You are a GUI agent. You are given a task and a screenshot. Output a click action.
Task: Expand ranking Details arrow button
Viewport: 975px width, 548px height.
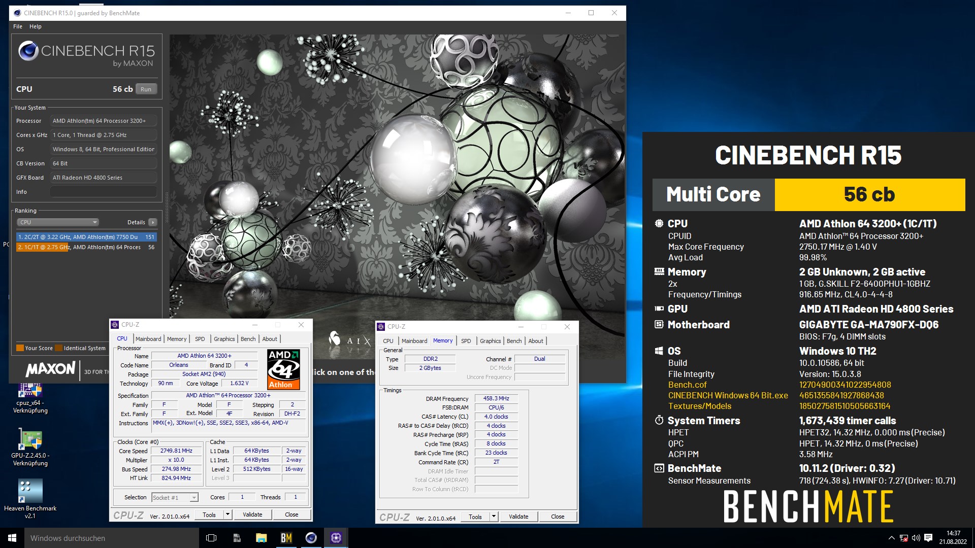153,222
